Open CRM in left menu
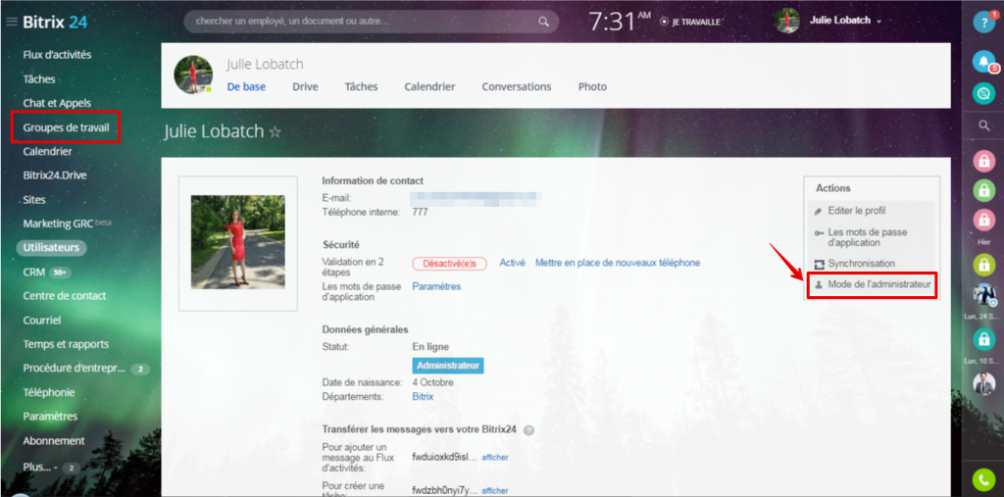Viewport: 1004px width, 497px height. pos(34,273)
